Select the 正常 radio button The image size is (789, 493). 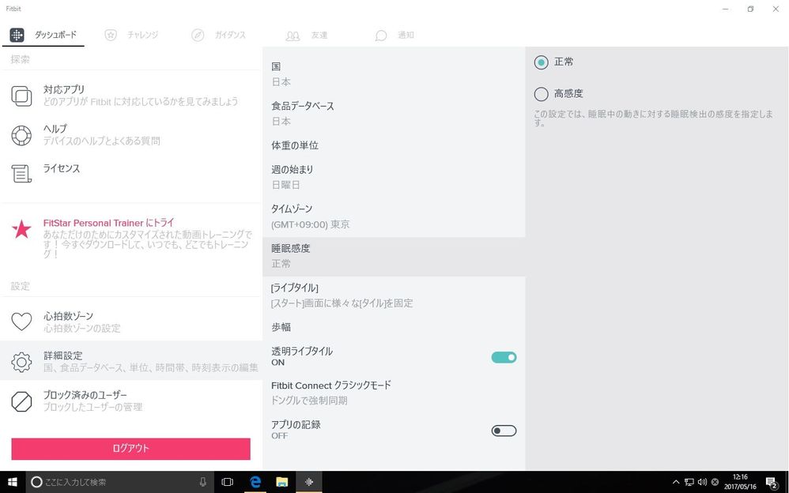(x=541, y=62)
